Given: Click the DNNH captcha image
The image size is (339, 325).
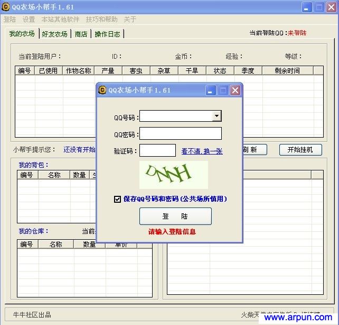Looking at the screenshot, I should pos(174,175).
